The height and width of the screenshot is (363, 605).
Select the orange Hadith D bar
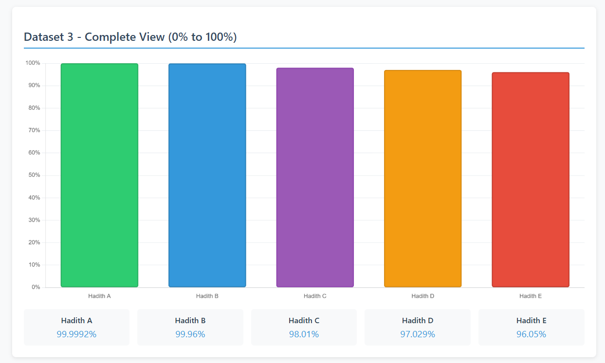coord(422,178)
